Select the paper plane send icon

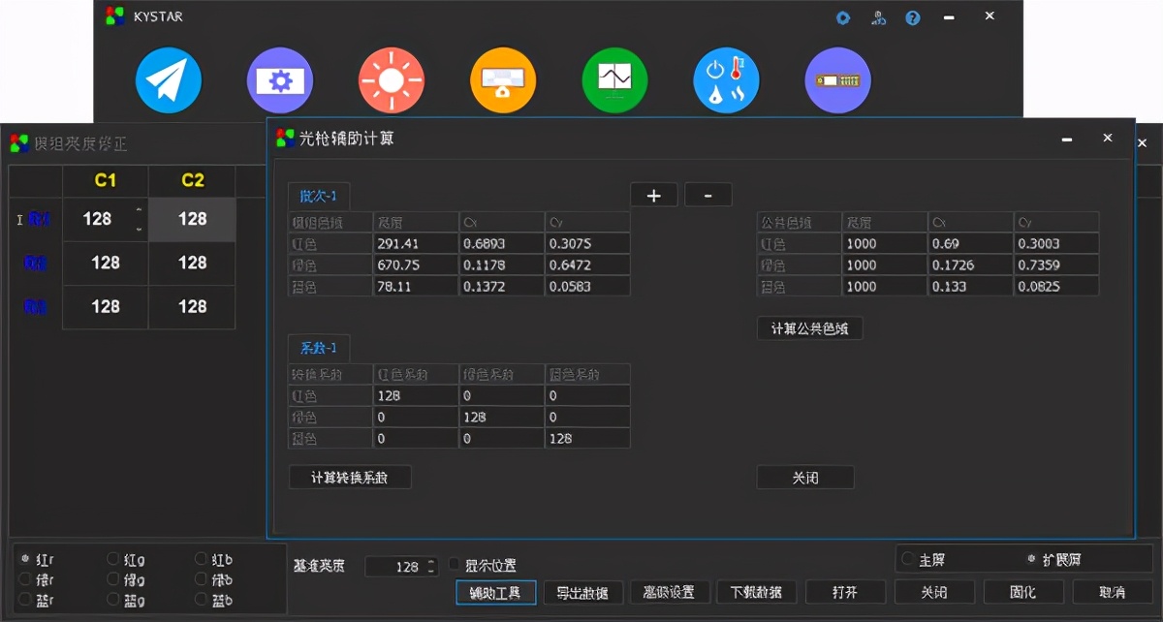click(169, 79)
